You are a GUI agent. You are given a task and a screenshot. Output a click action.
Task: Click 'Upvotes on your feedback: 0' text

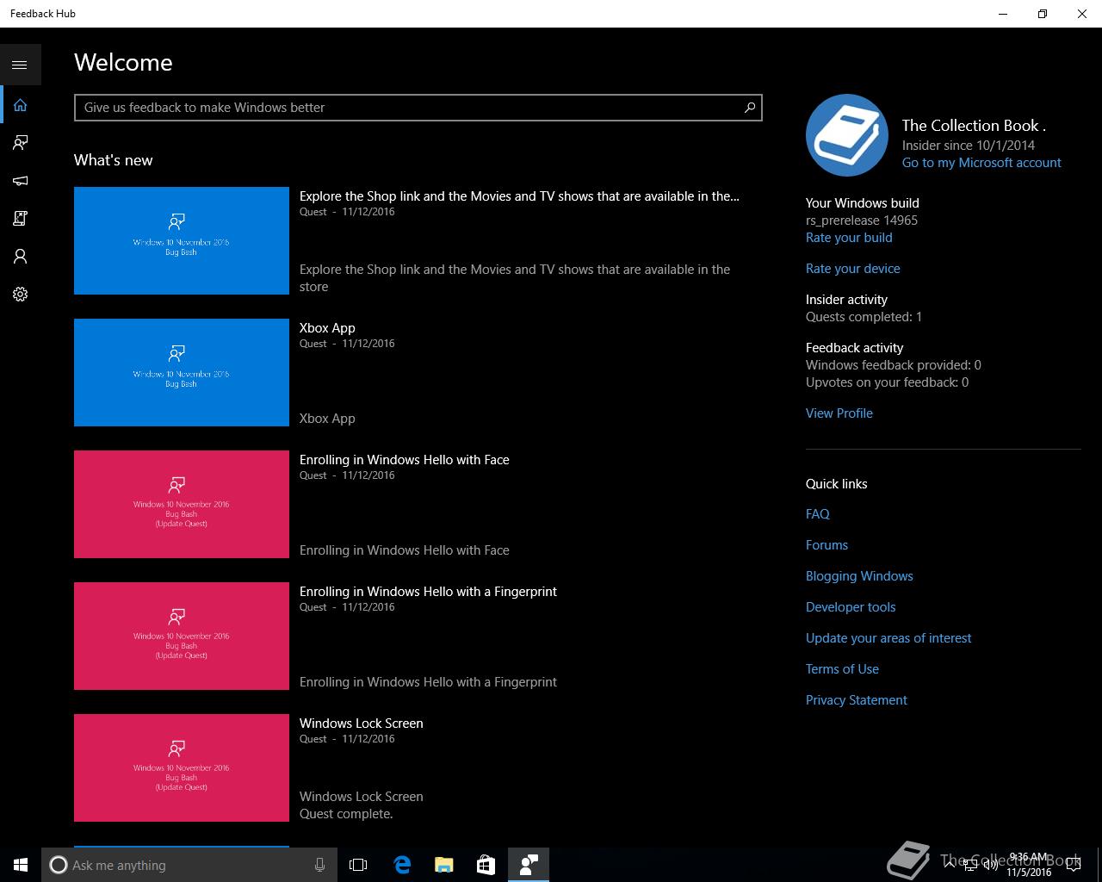[887, 382]
